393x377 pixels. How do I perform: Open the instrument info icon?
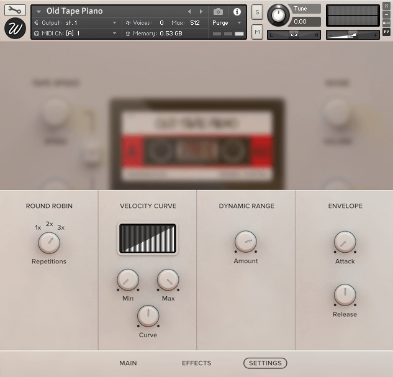(x=237, y=12)
